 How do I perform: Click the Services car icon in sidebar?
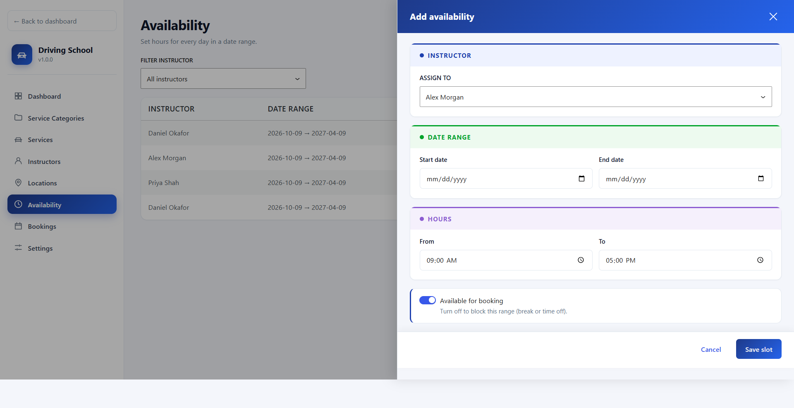[18, 140]
